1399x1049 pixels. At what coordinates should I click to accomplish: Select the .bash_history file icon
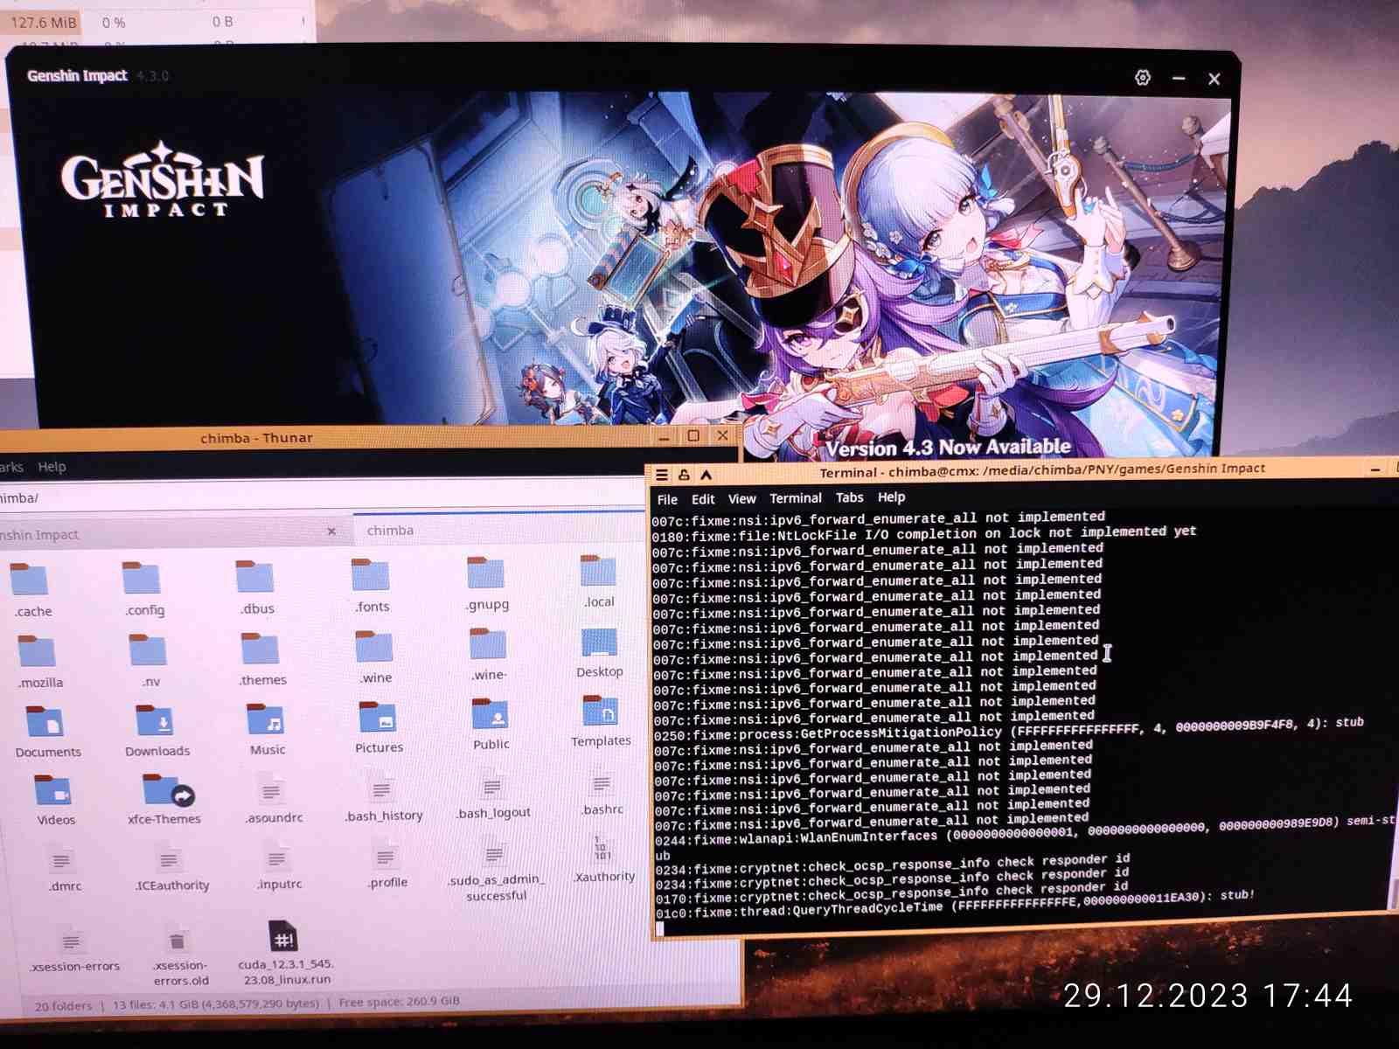point(381,788)
